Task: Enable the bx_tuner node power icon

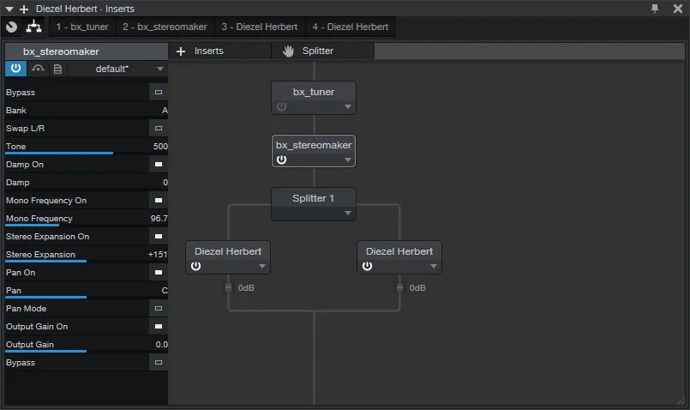Action: 282,106
